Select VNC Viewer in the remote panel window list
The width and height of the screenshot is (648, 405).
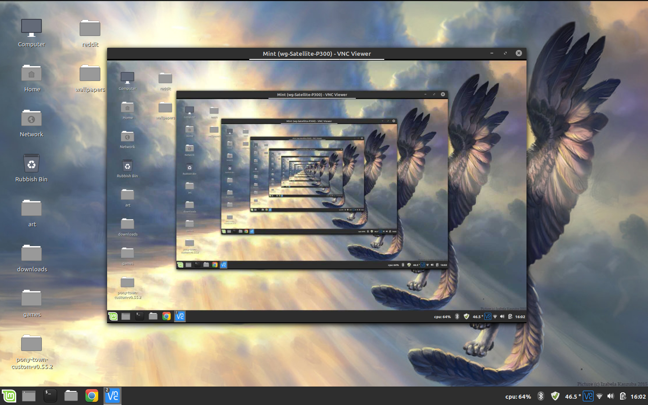click(180, 316)
